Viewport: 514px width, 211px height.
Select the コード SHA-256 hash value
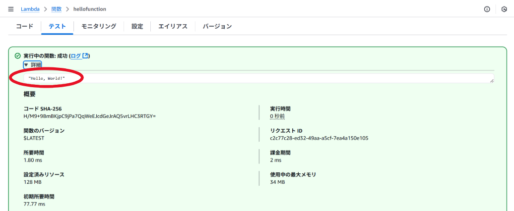coord(89,116)
